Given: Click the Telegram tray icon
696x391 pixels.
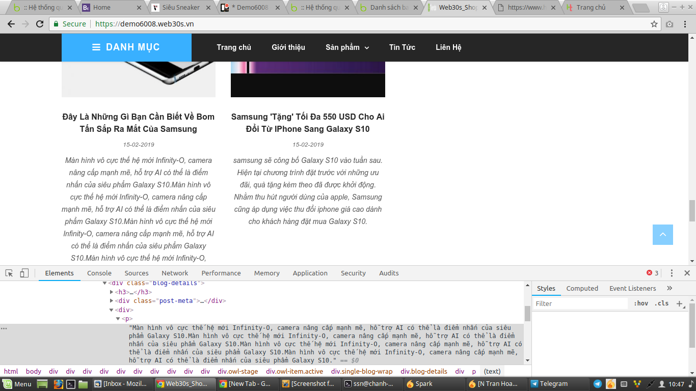Looking at the screenshot, I should tap(597, 384).
